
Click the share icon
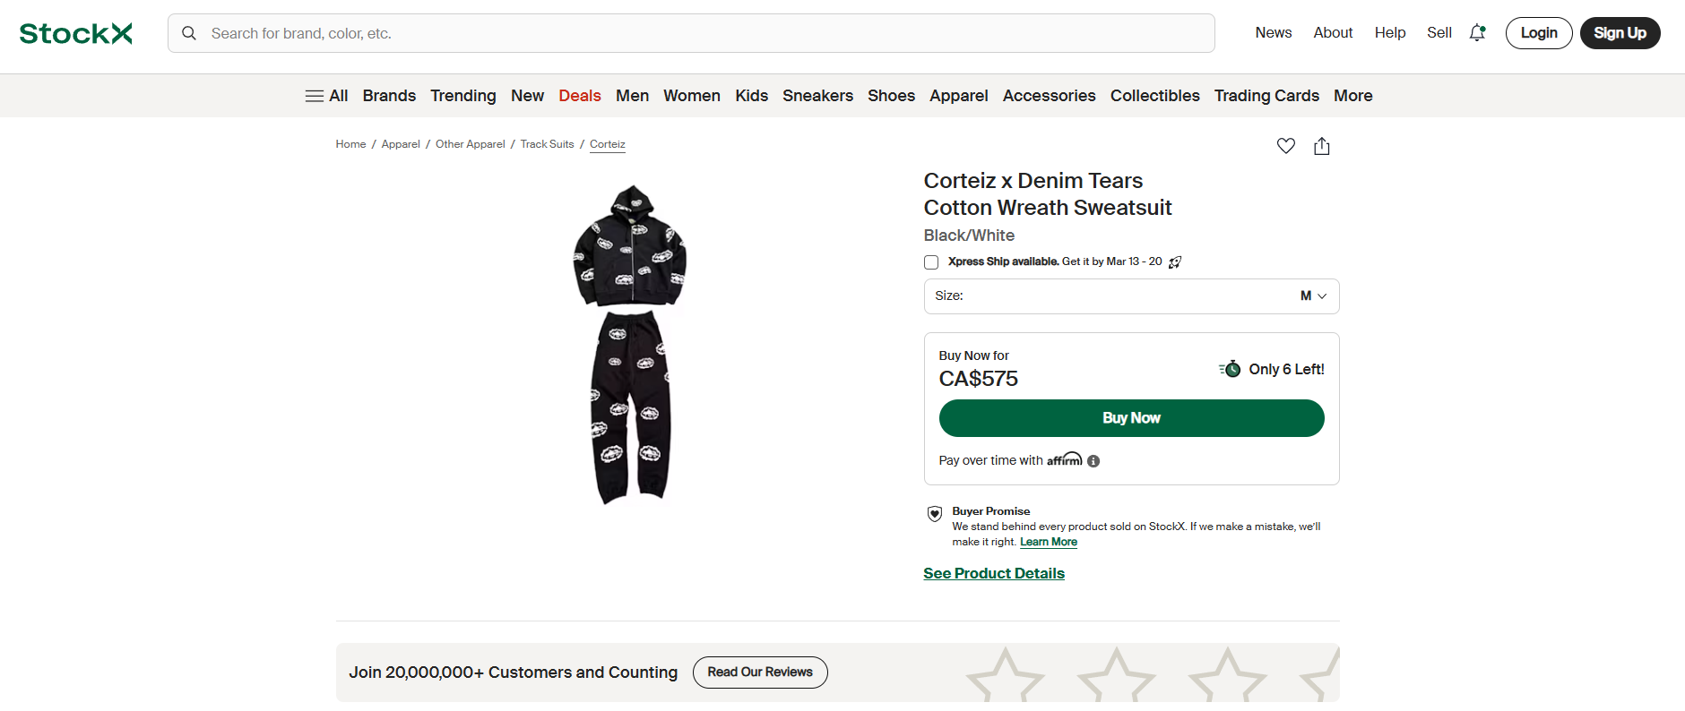tap(1321, 145)
